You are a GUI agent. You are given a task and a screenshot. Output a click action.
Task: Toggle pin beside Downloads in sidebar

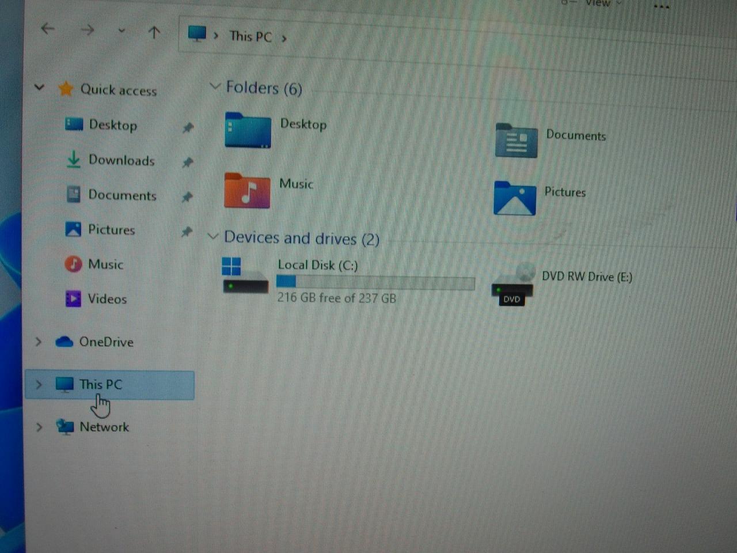click(x=187, y=162)
